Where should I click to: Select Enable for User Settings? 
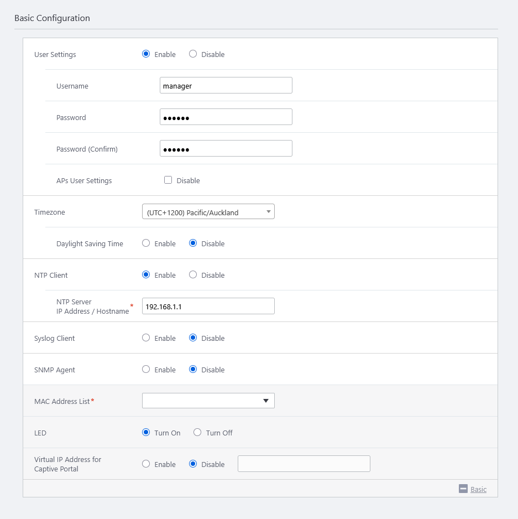tap(146, 54)
